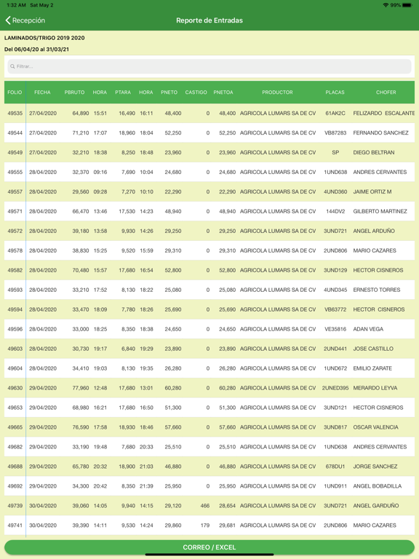Select the PRODUCTOR column header
This screenshot has height=559, width=419.
click(x=278, y=92)
